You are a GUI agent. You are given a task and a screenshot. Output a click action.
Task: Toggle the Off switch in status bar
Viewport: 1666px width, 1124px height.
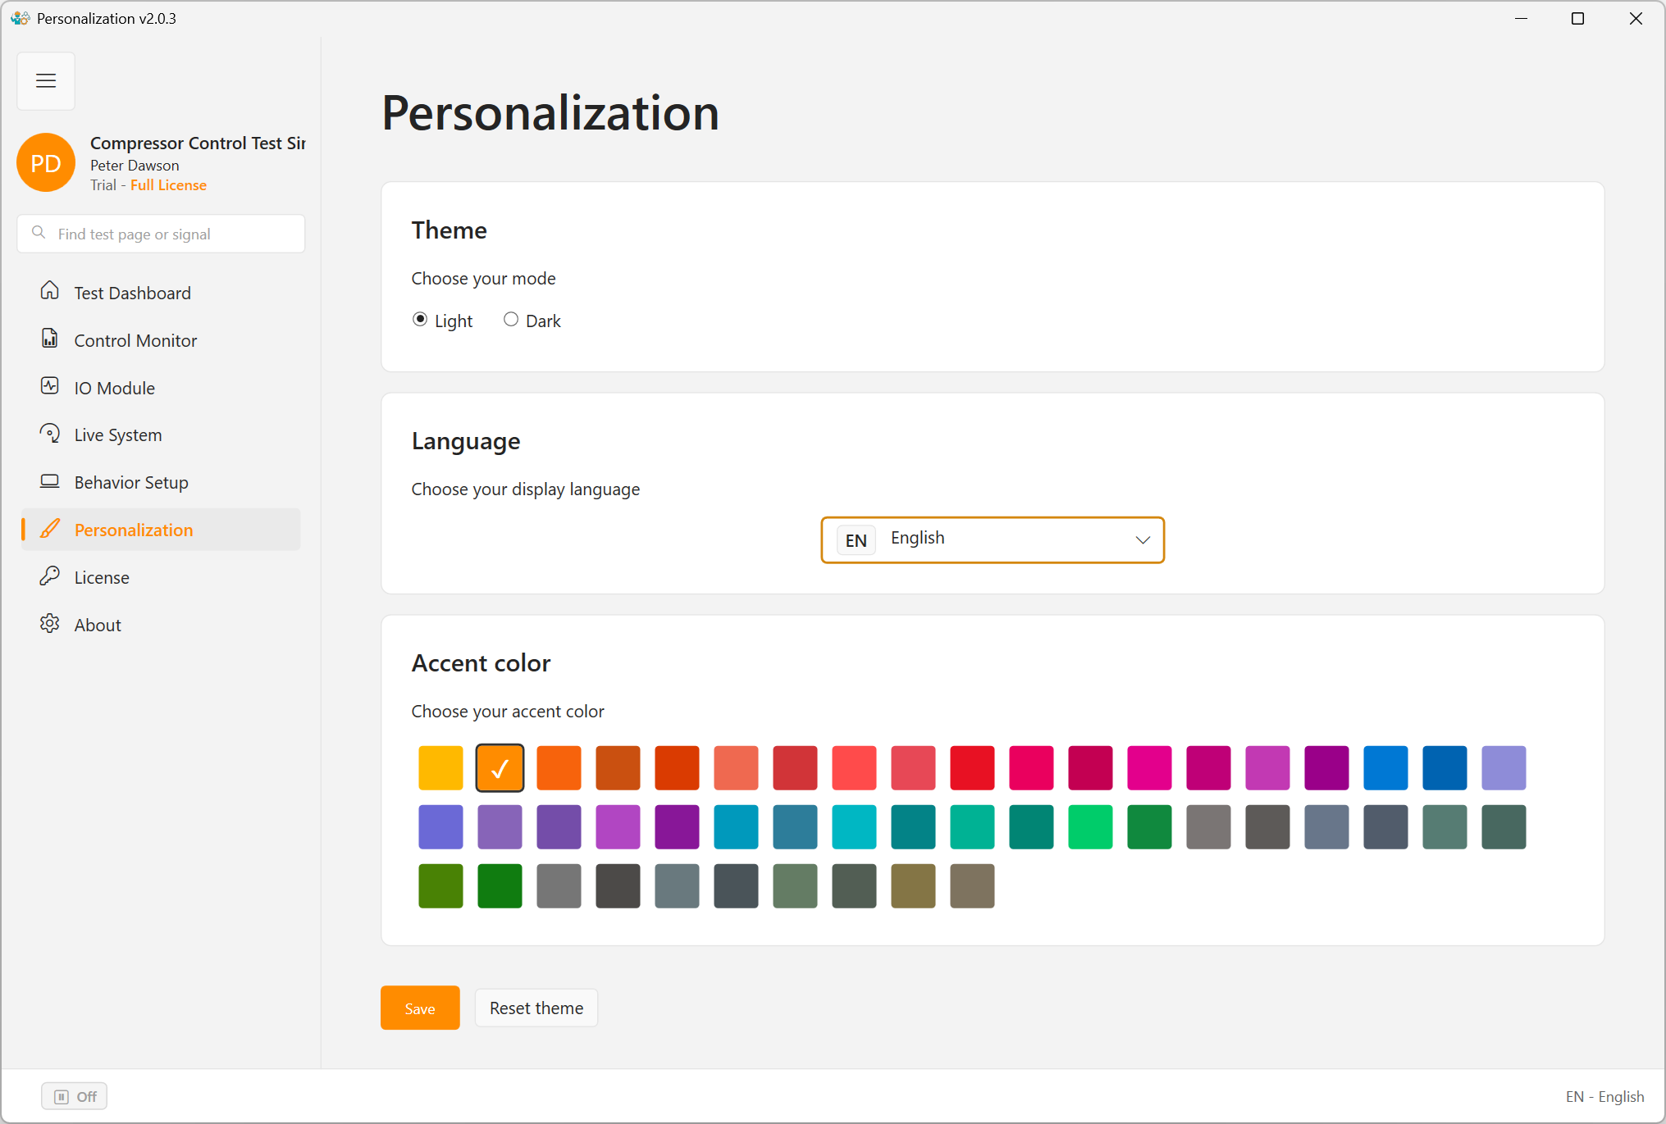point(75,1096)
